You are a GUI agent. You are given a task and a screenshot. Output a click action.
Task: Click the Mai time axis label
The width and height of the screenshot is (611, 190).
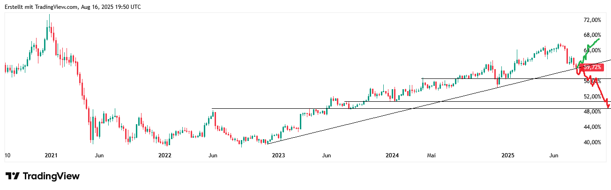(431, 155)
